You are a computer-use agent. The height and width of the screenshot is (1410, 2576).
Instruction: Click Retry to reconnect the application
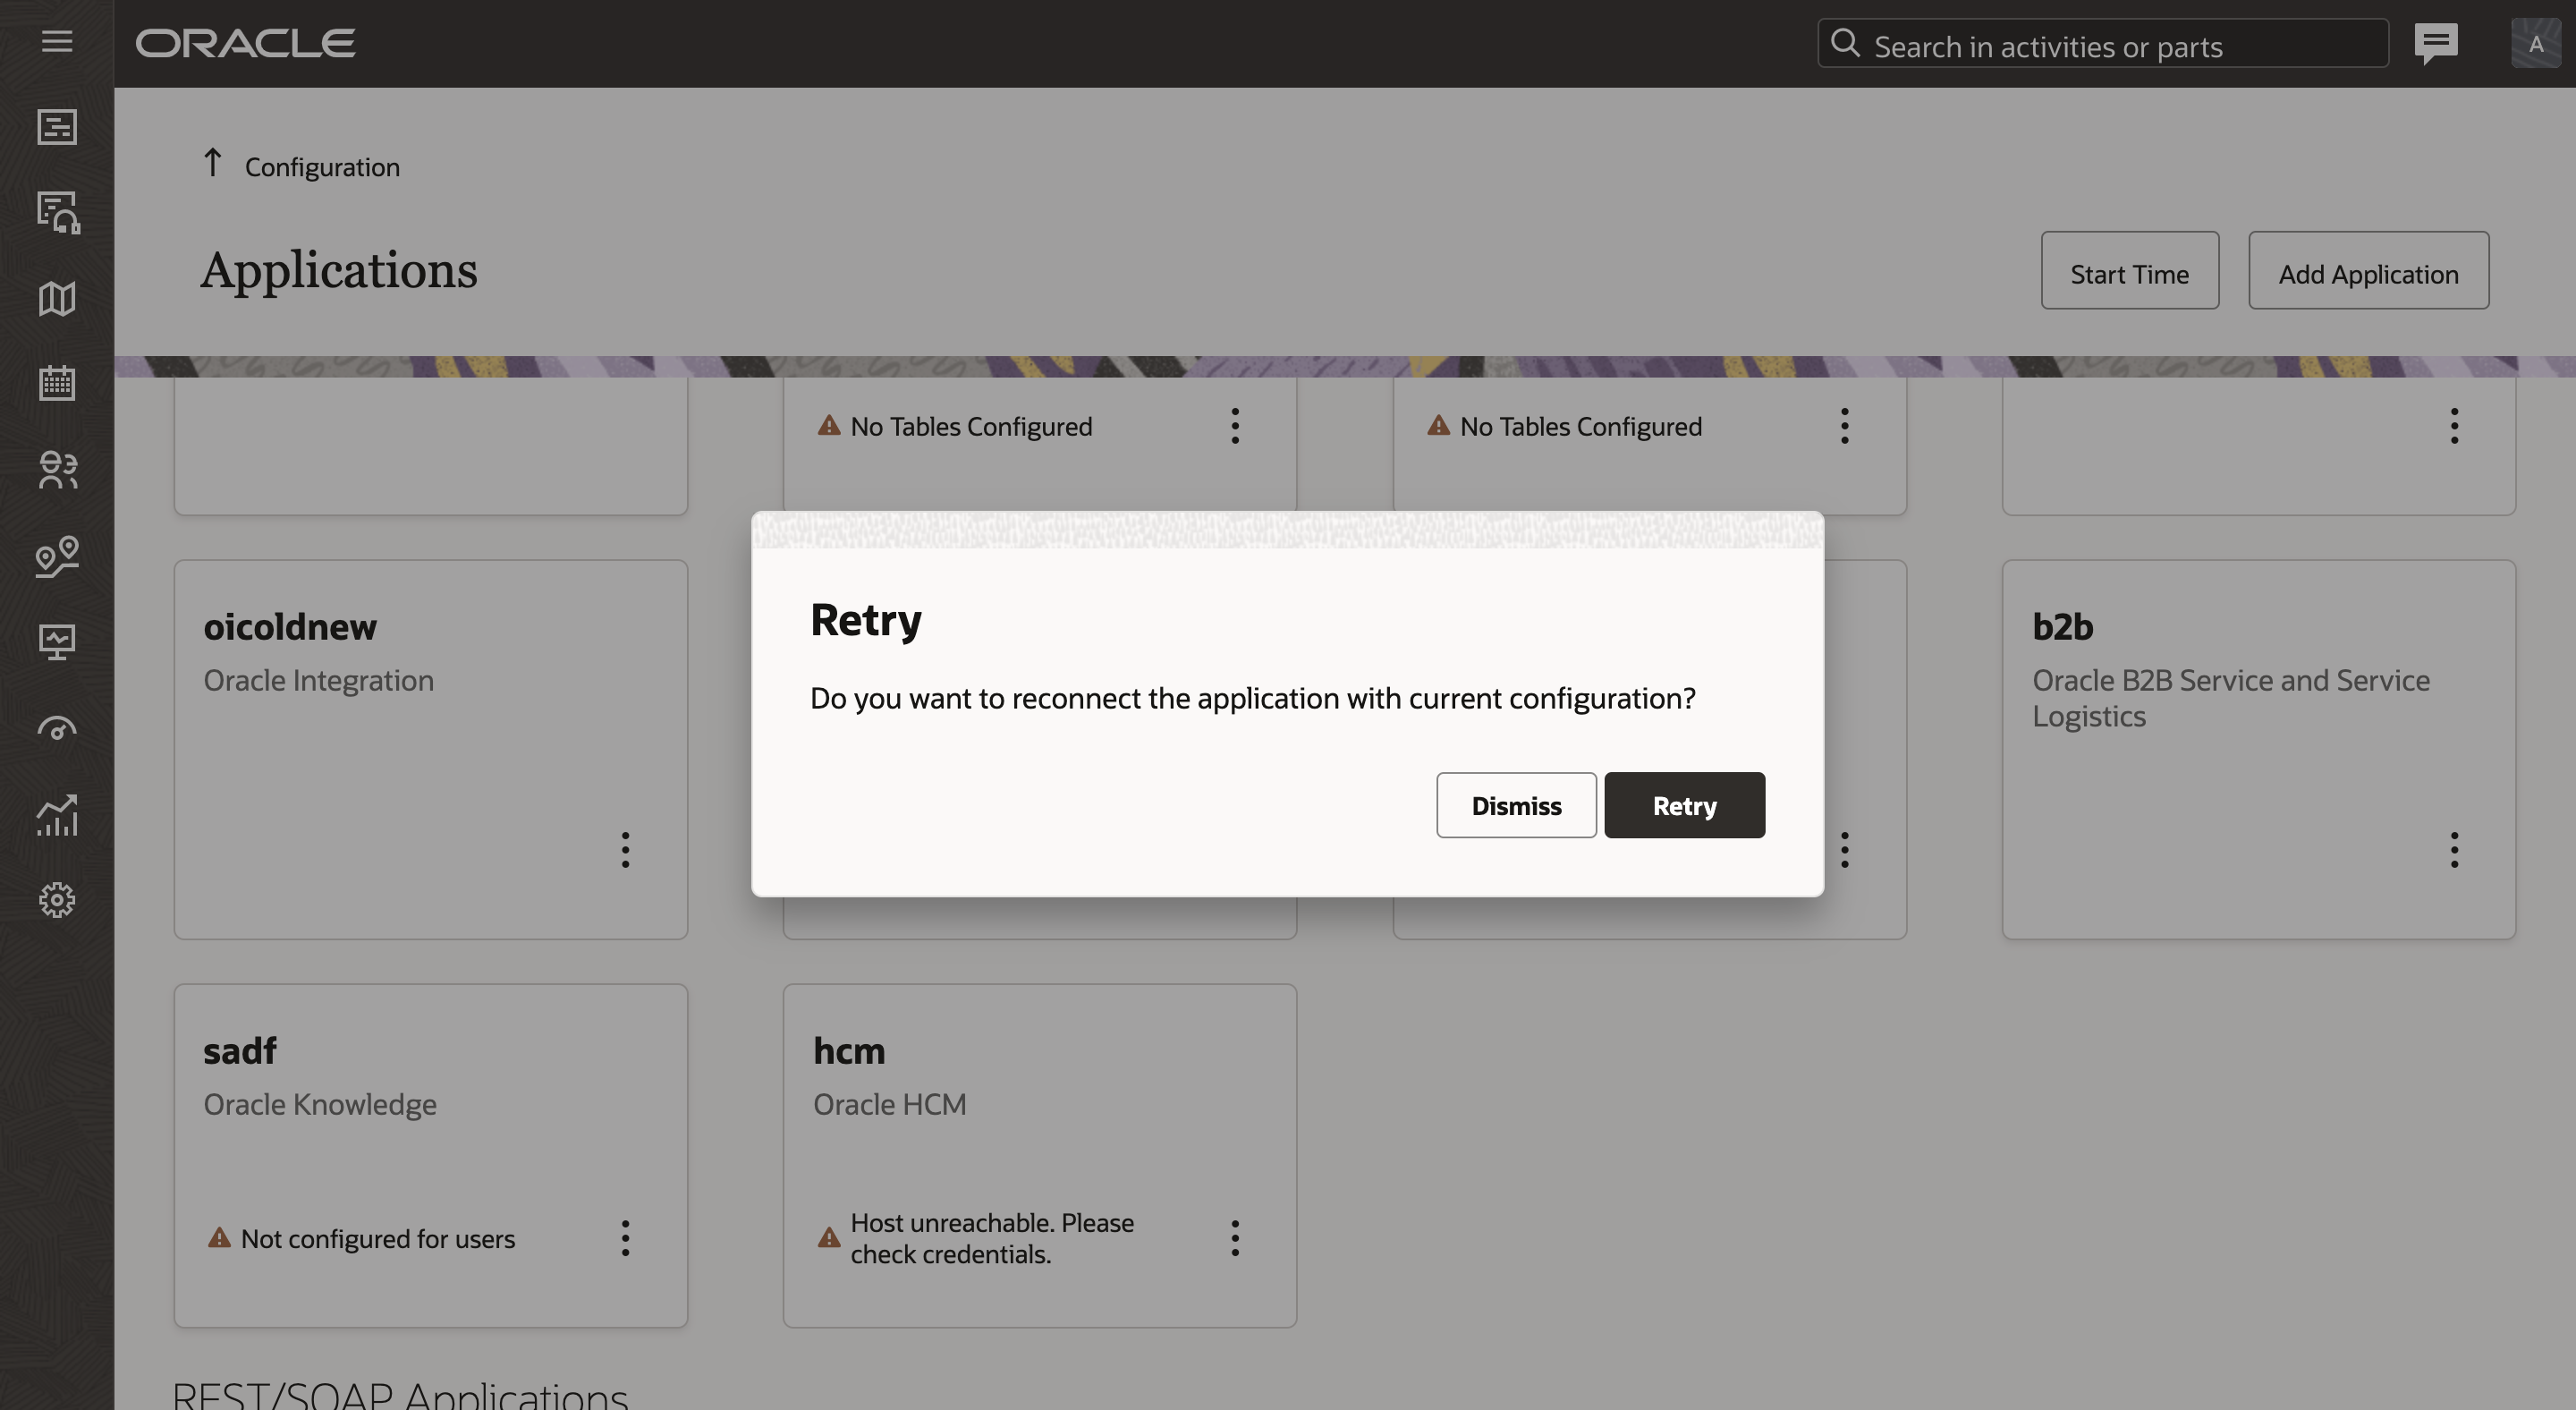coord(1684,805)
